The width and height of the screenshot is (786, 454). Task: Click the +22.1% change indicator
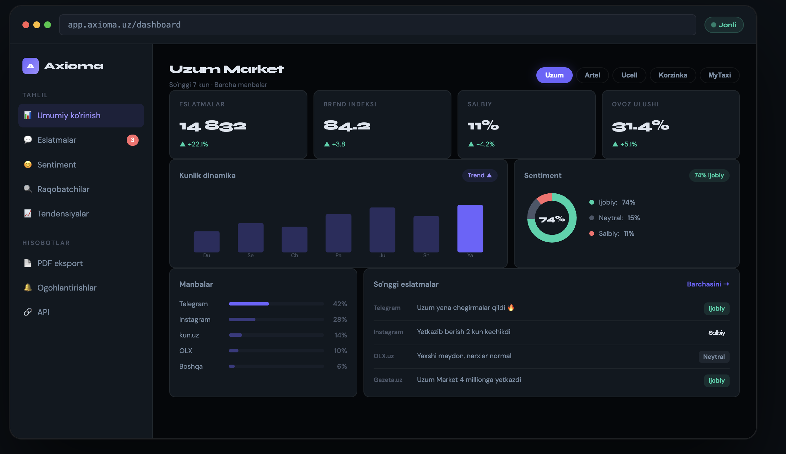(194, 144)
